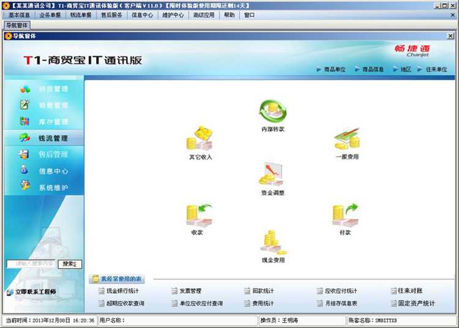Screen dimensions: 459x328
Task: Open the 钱流单据 menu
Action: (x=81, y=15)
